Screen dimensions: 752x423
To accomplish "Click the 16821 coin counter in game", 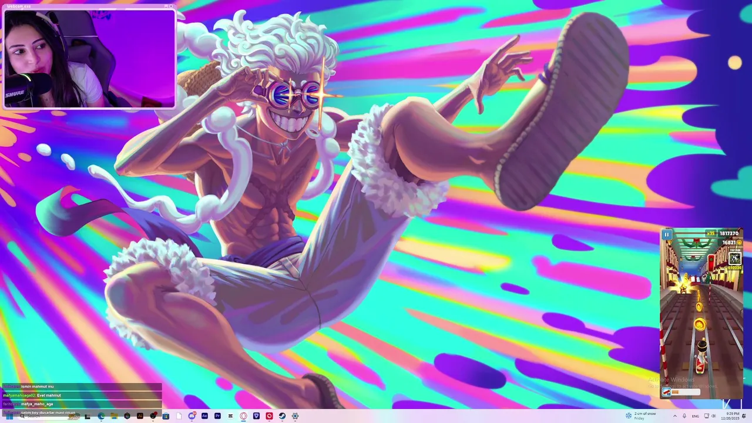I will click(729, 243).
